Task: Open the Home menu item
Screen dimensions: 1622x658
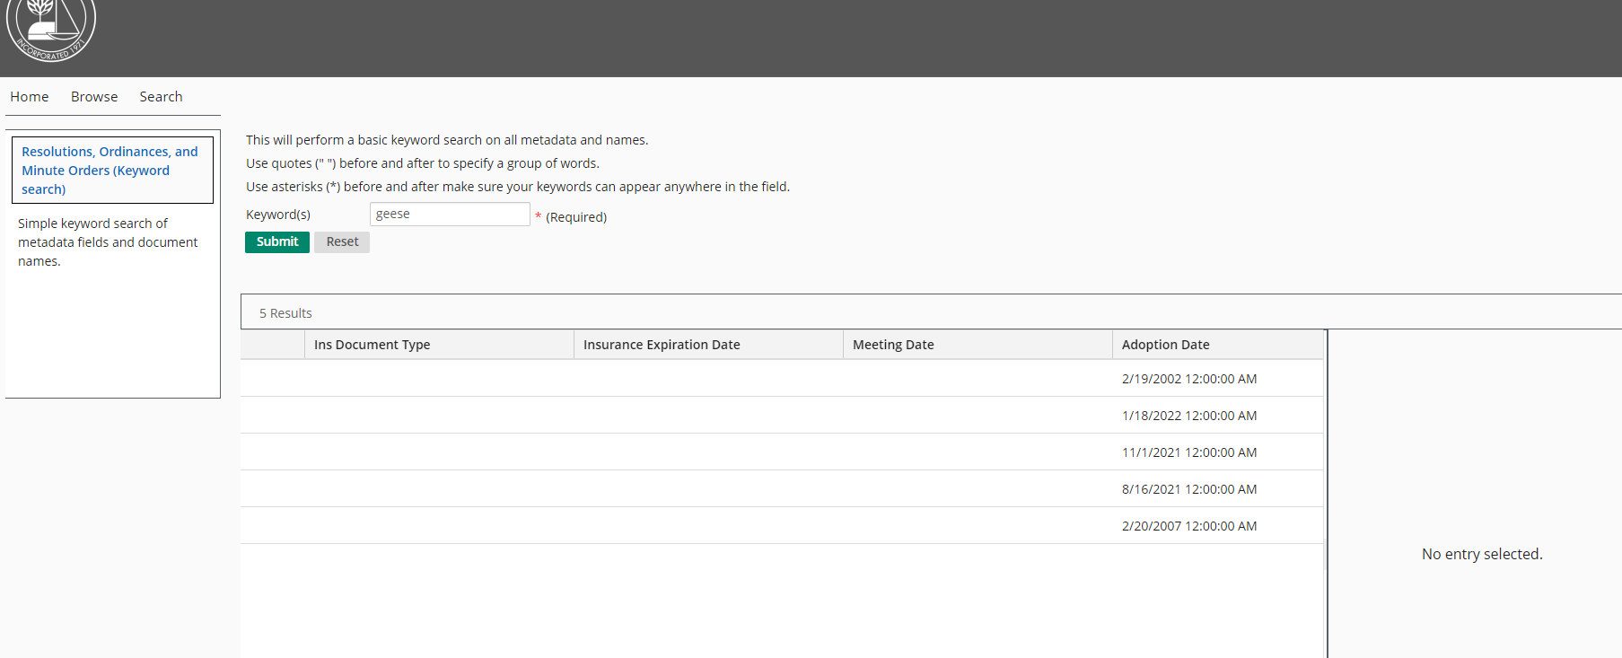Action: point(30,97)
